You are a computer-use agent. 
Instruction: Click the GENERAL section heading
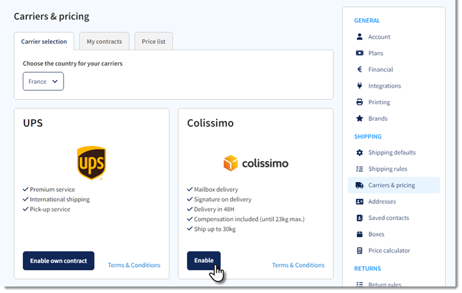click(367, 21)
